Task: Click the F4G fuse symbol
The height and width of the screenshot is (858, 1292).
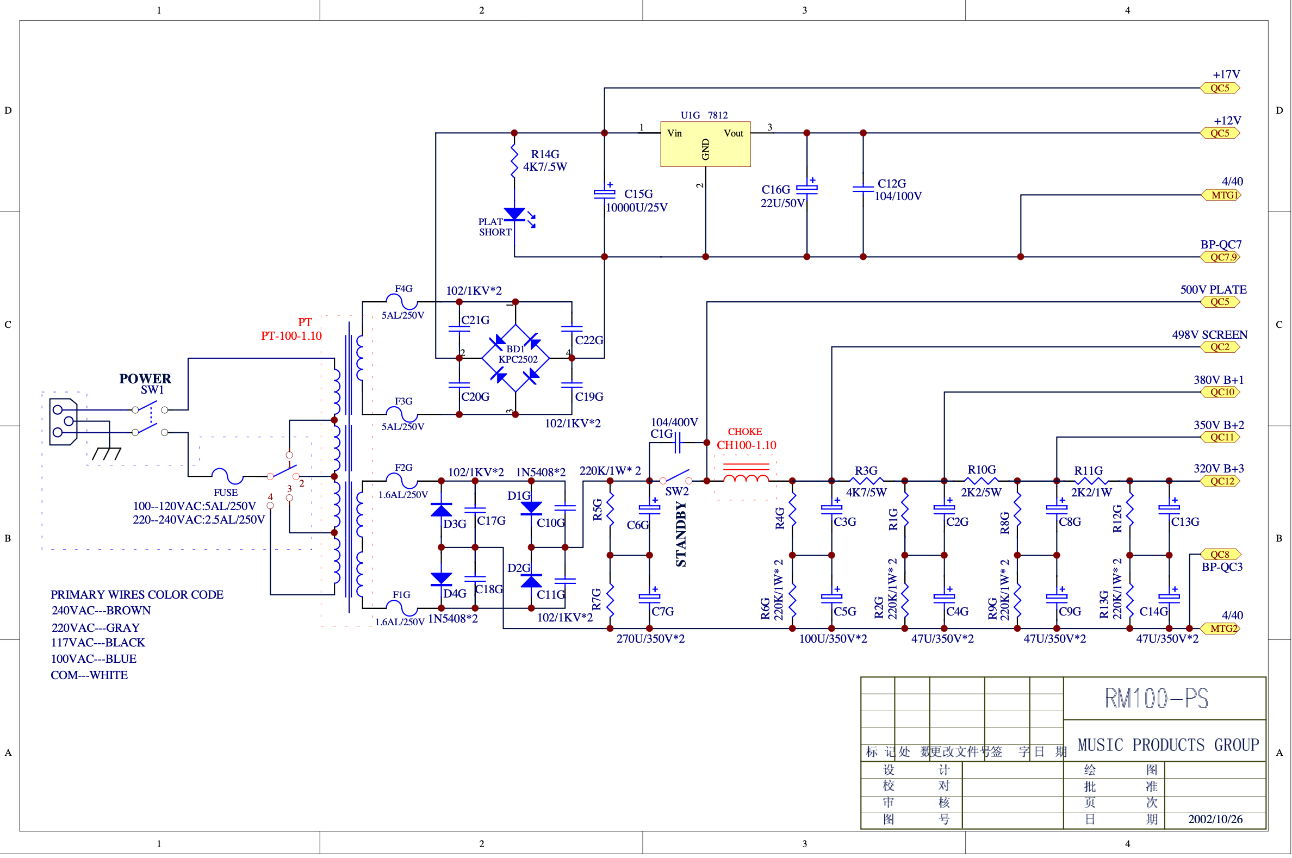Action: pos(402,301)
